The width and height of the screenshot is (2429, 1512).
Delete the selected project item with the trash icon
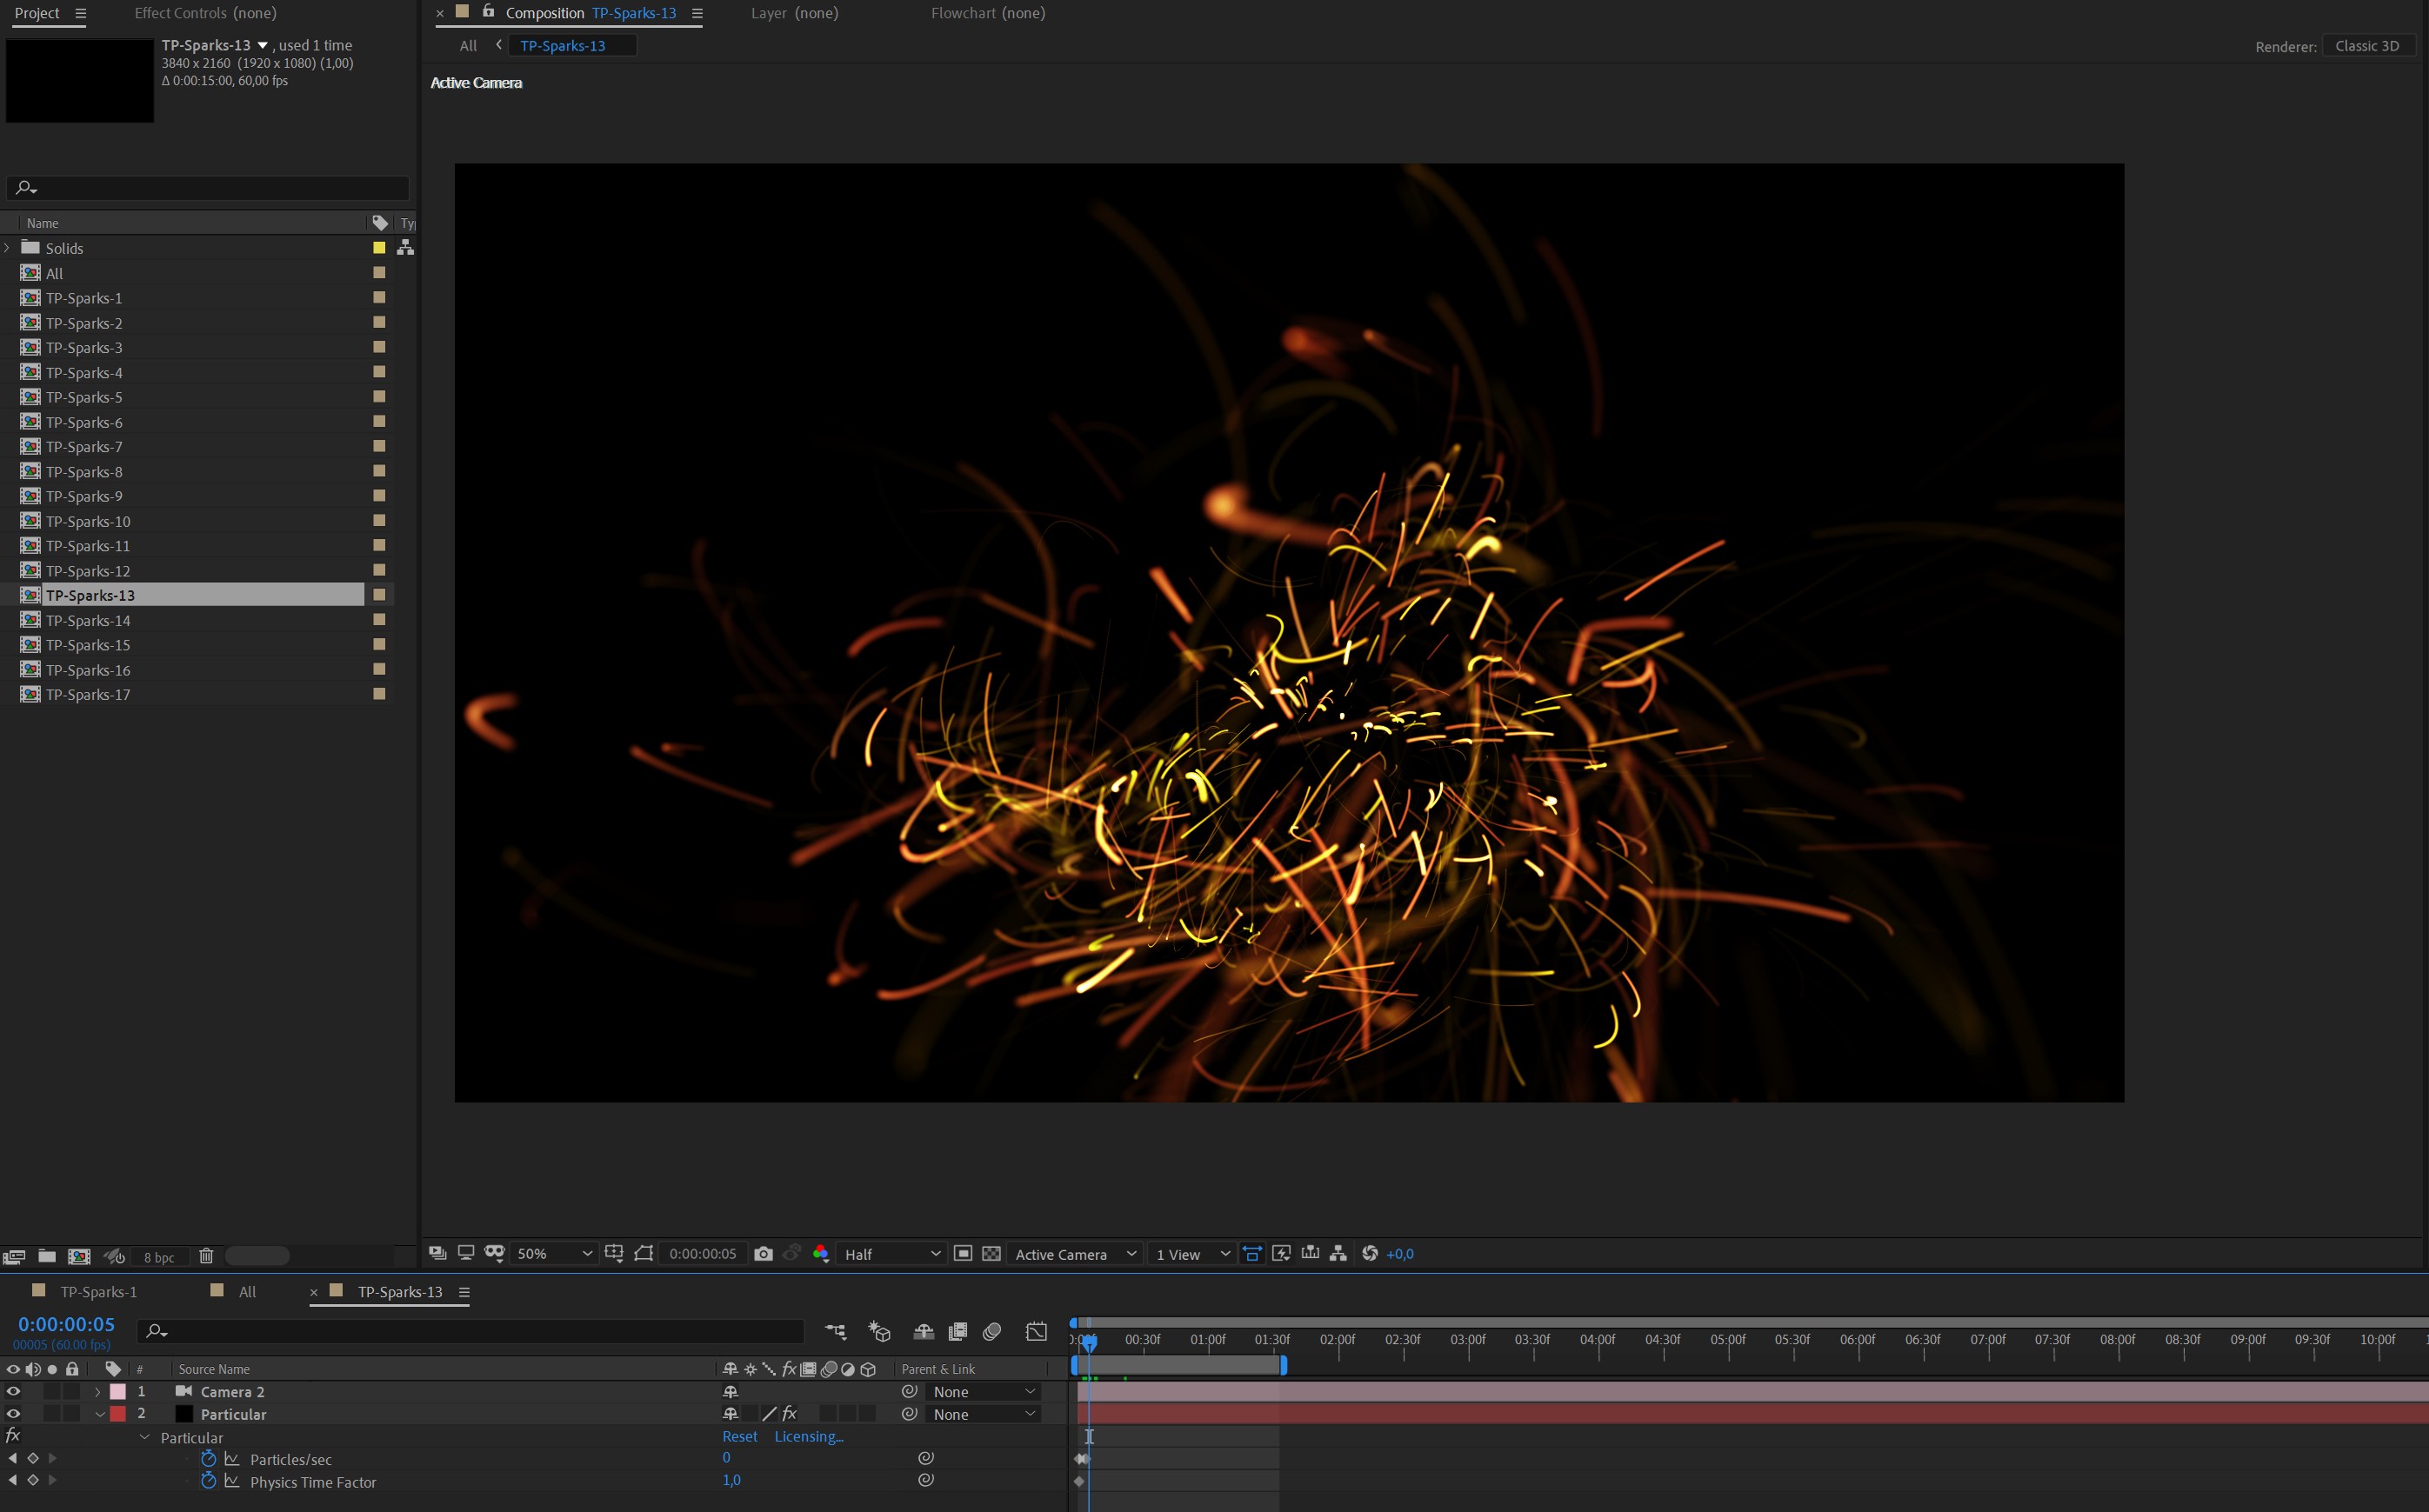[206, 1257]
